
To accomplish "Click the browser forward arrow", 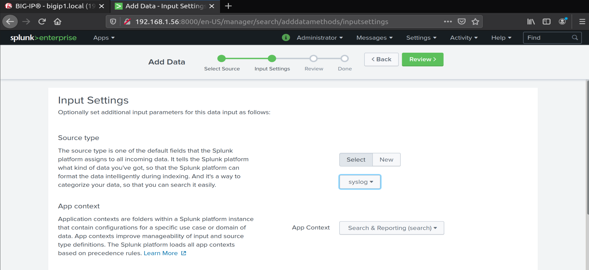I will click(26, 22).
